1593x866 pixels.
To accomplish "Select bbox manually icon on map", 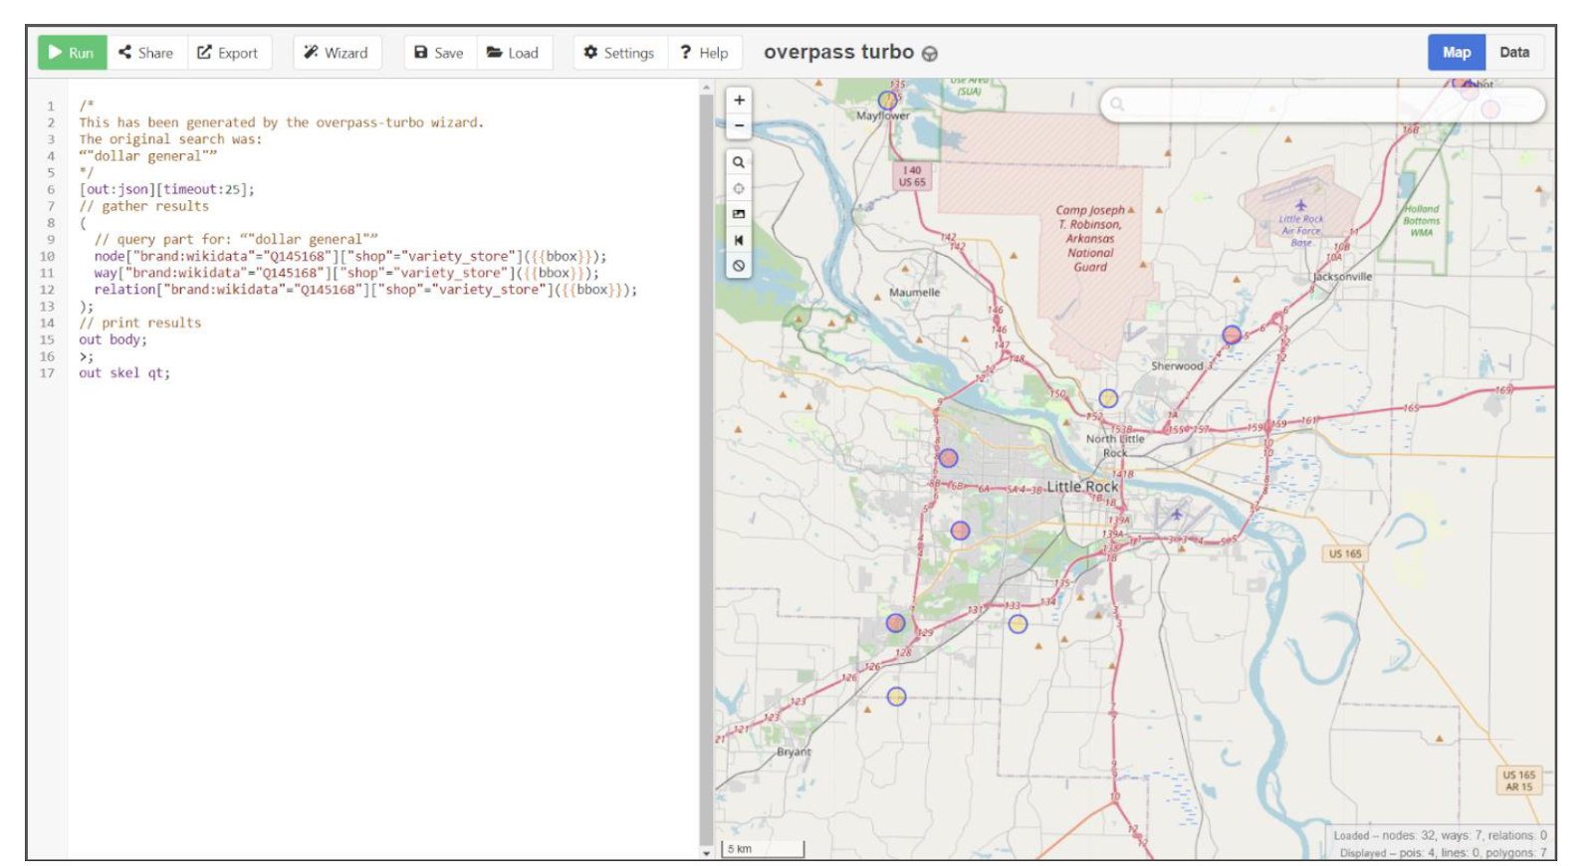I will (x=739, y=214).
